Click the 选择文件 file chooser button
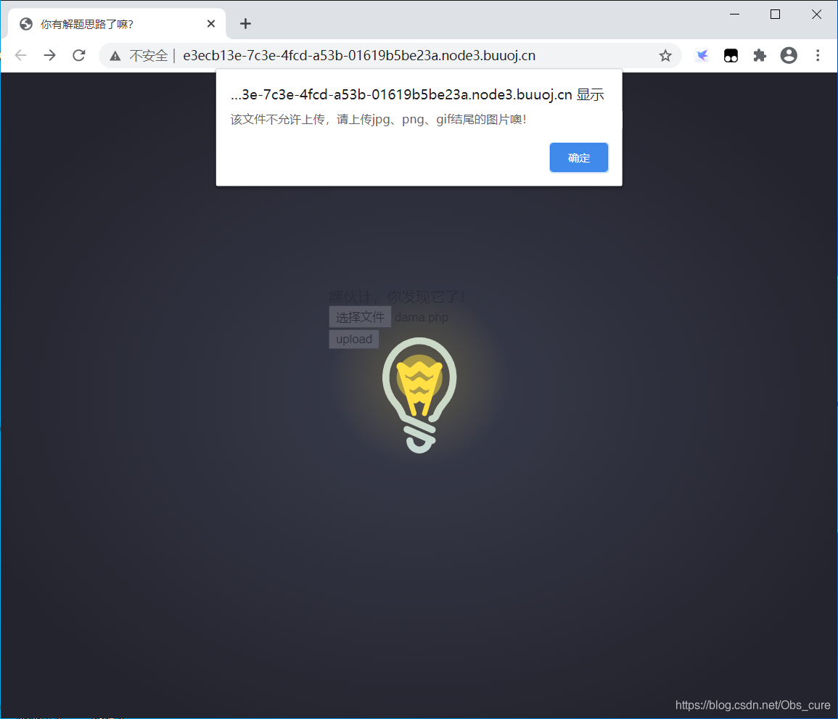The width and height of the screenshot is (838, 719). (x=360, y=317)
